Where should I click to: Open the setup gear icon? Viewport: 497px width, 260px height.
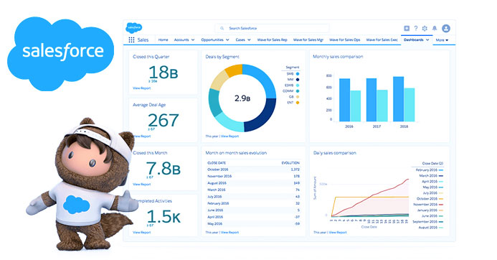425,28
